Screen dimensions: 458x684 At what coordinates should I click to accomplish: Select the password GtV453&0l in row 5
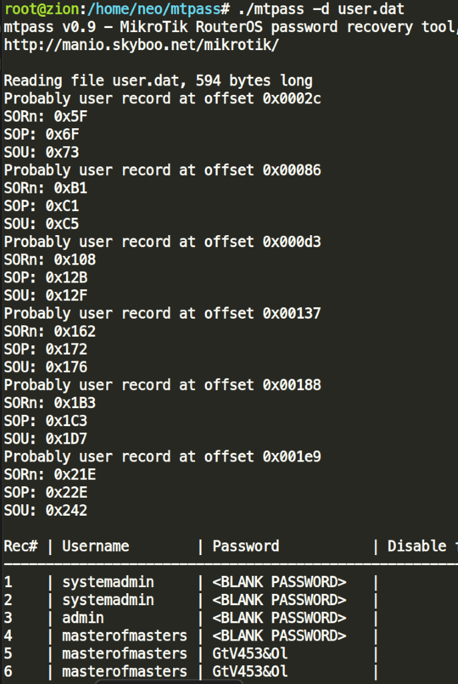point(250,653)
